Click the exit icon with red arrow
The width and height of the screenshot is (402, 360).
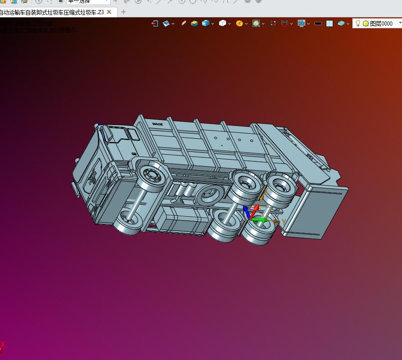155,23
